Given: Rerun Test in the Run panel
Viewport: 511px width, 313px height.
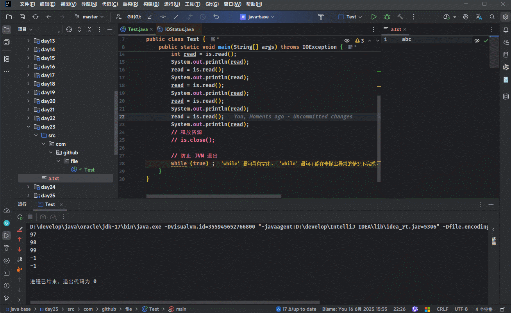Looking at the screenshot, I should point(20,217).
